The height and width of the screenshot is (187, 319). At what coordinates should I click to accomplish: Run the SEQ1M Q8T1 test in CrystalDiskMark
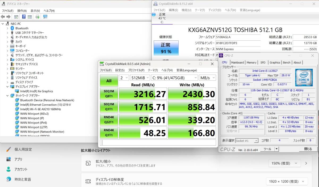(x=109, y=93)
